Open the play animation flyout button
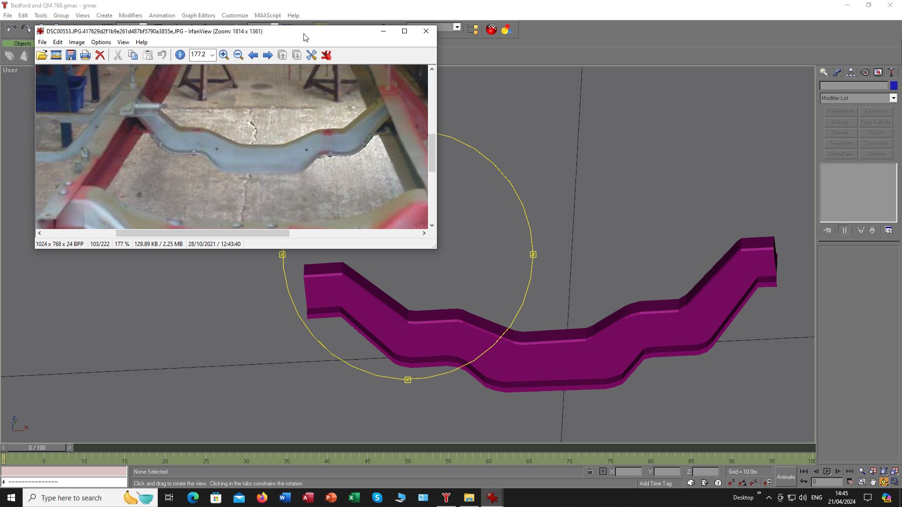Screen dimensions: 902x507 pyautogui.click(x=827, y=471)
